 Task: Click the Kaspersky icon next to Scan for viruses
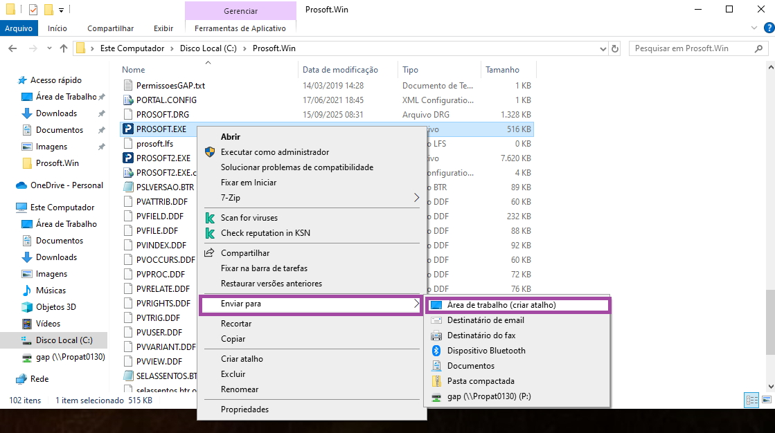coord(210,218)
